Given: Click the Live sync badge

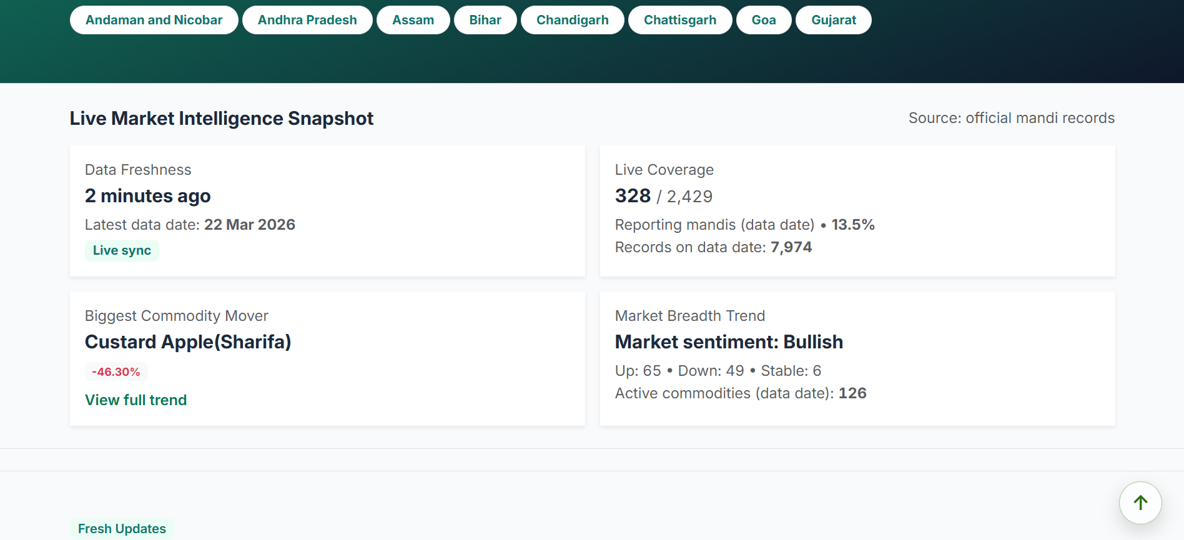Looking at the screenshot, I should (122, 250).
